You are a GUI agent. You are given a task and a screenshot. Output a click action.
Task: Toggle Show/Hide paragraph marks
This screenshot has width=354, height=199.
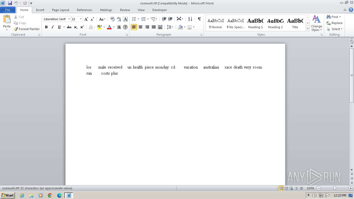(199, 19)
